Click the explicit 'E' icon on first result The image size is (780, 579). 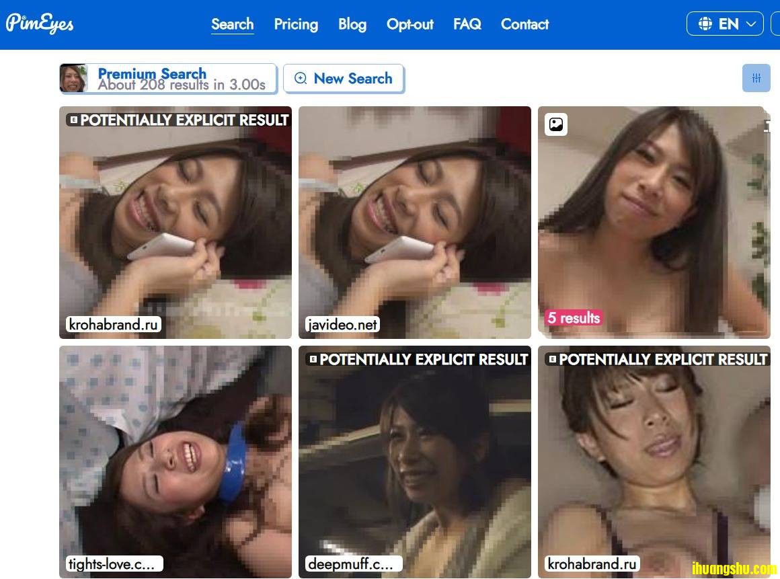coord(73,120)
